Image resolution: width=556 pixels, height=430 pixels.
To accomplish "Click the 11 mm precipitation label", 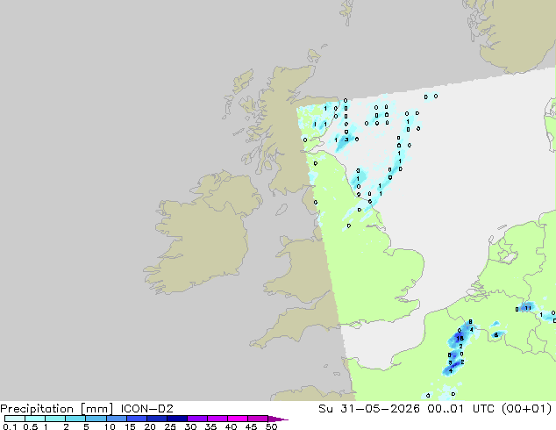I will (528, 308).
